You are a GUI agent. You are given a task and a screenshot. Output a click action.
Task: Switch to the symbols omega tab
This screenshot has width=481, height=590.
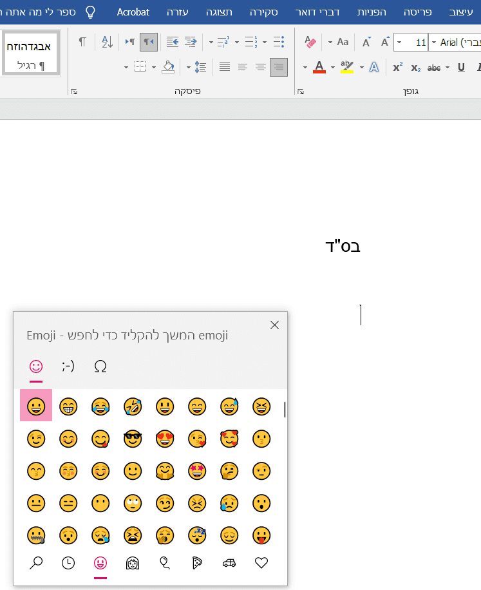tap(100, 366)
